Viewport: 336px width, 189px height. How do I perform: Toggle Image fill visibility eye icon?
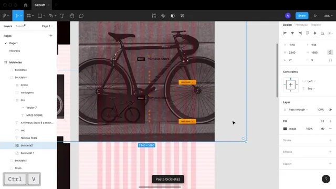tap(323, 129)
